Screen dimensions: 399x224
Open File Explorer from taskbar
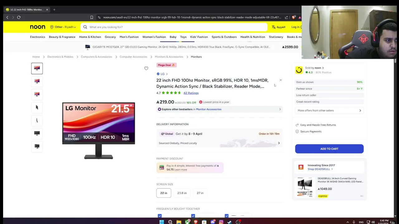pyautogui.click(x=179, y=222)
